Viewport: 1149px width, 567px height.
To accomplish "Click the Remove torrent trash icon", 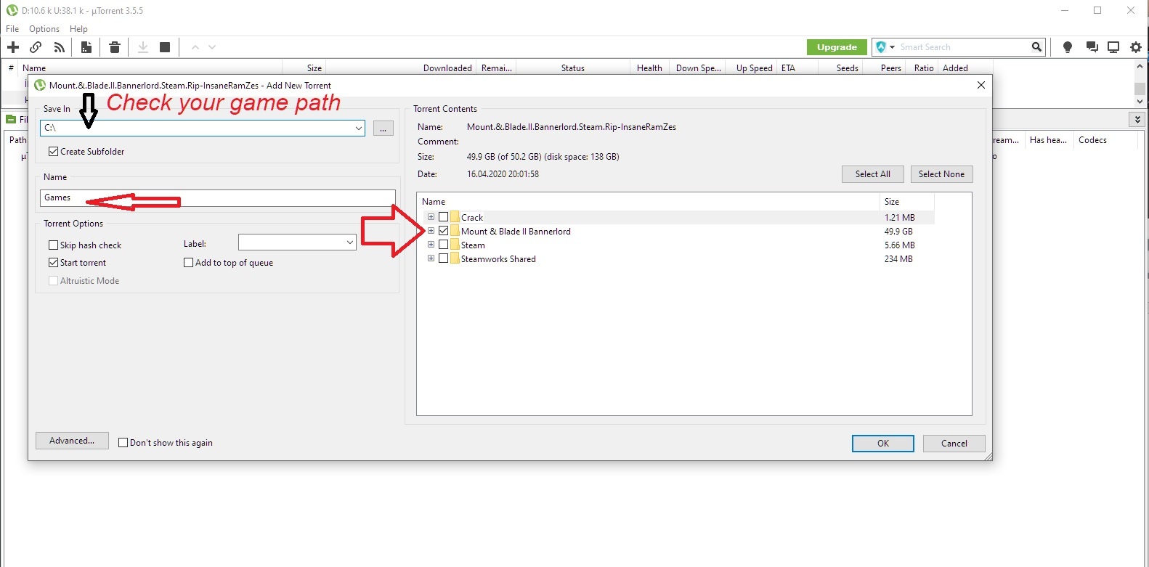I will 115,47.
